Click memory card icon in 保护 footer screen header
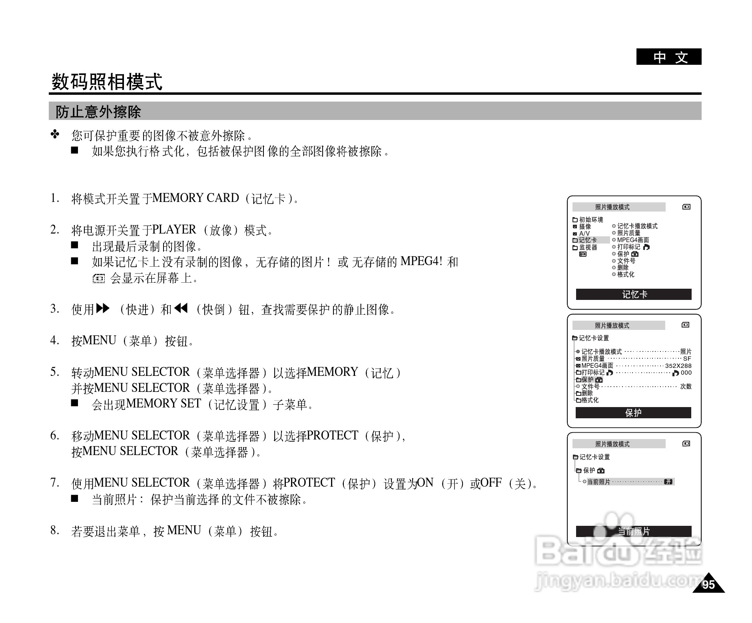Viewport: 752px width, 623px height. pyautogui.click(x=685, y=325)
